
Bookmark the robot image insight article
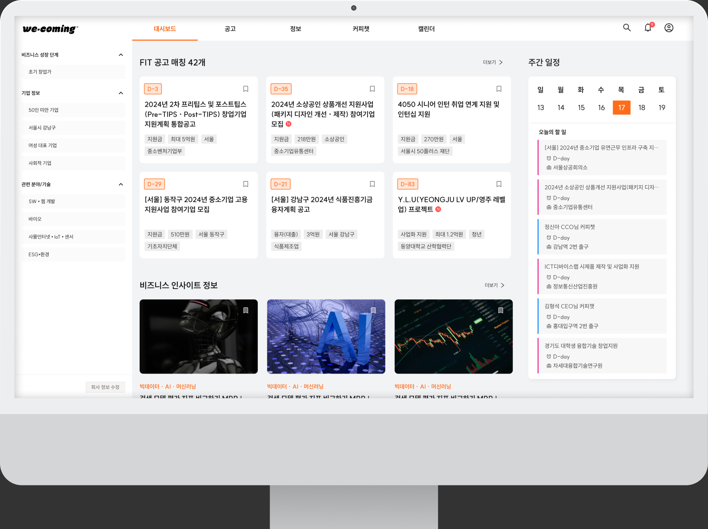(x=246, y=310)
